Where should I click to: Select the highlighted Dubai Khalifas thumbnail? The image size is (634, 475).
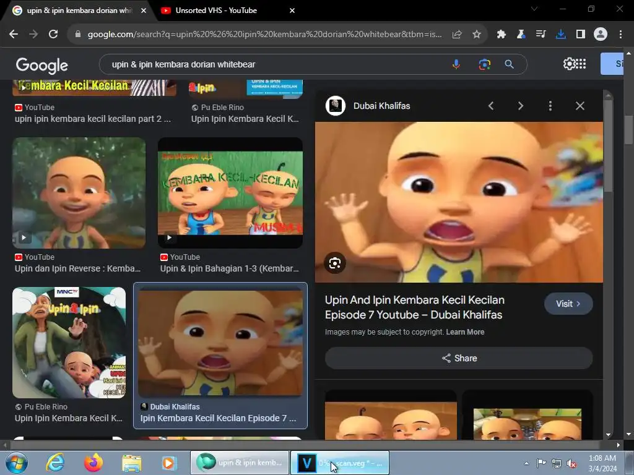click(x=220, y=343)
